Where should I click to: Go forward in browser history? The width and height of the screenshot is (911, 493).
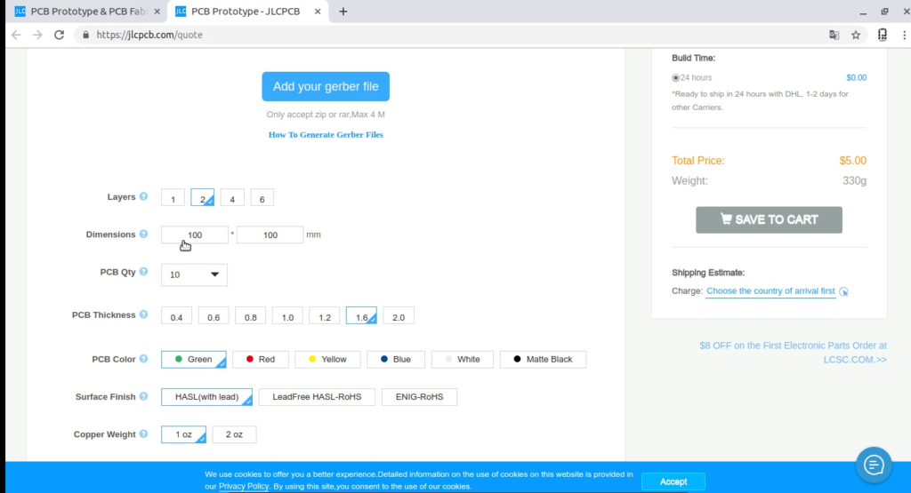tap(37, 35)
